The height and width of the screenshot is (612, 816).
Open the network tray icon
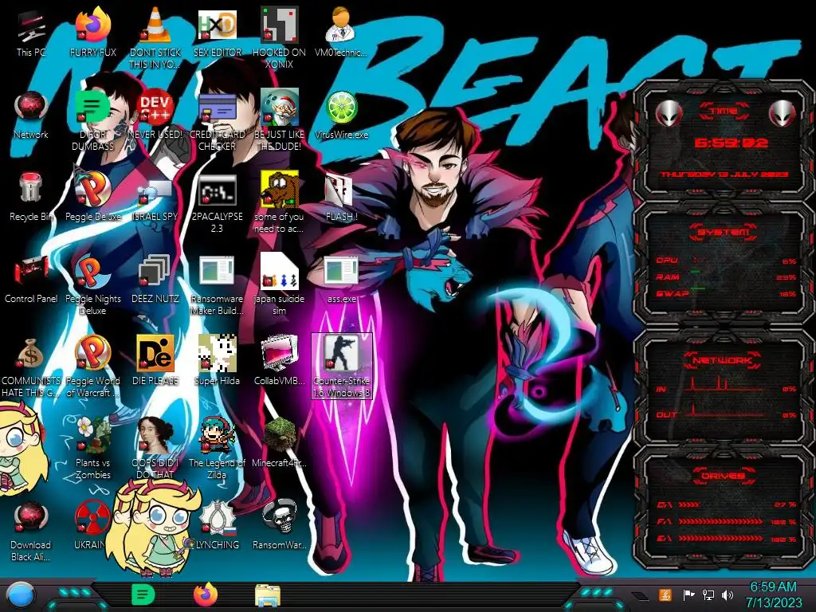point(708,594)
